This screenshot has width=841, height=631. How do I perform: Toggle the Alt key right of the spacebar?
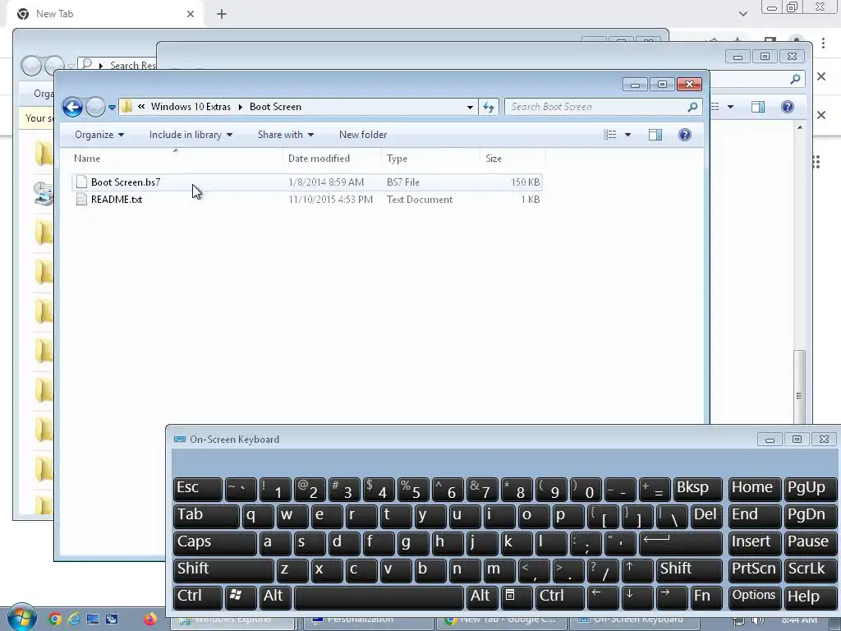(x=482, y=596)
